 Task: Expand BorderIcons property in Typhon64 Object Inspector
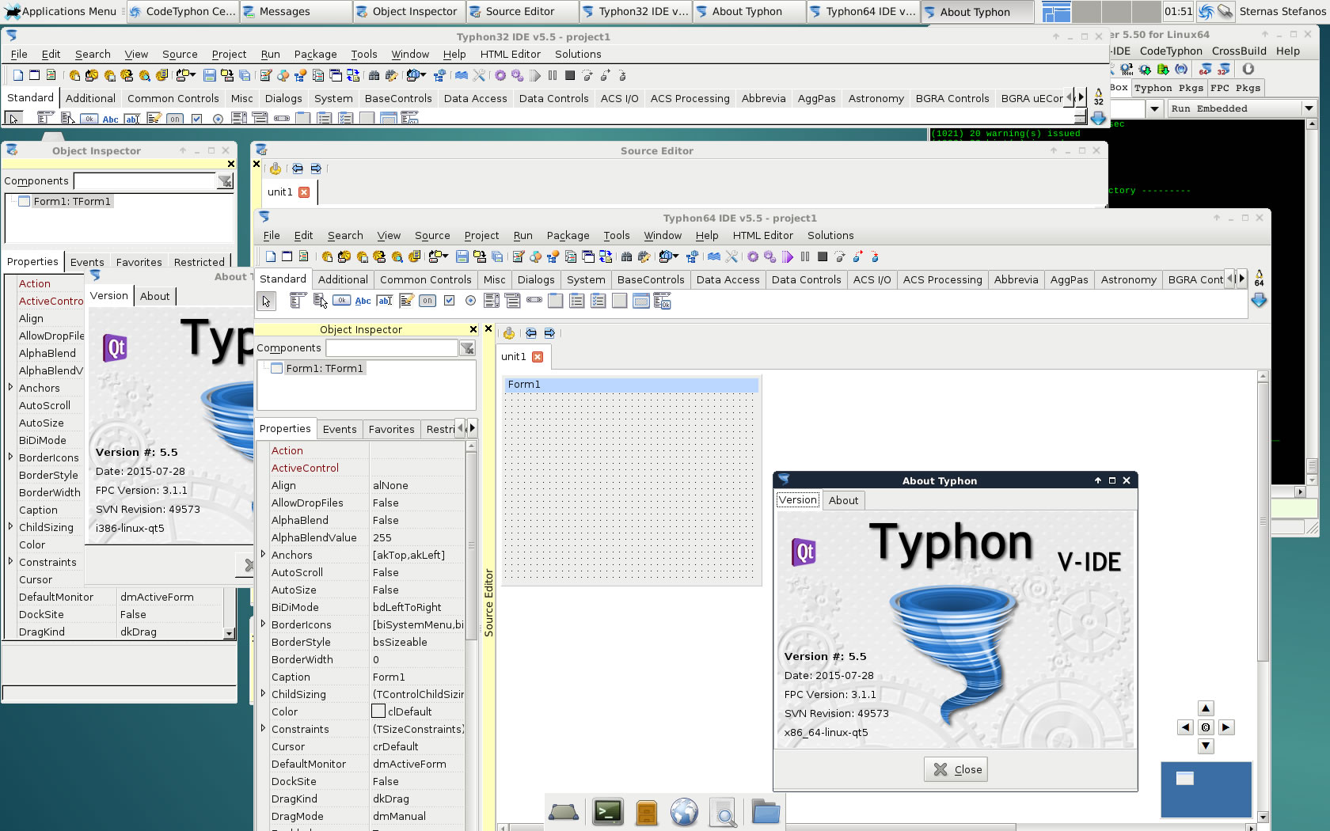pyautogui.click(x=264, y=624)
